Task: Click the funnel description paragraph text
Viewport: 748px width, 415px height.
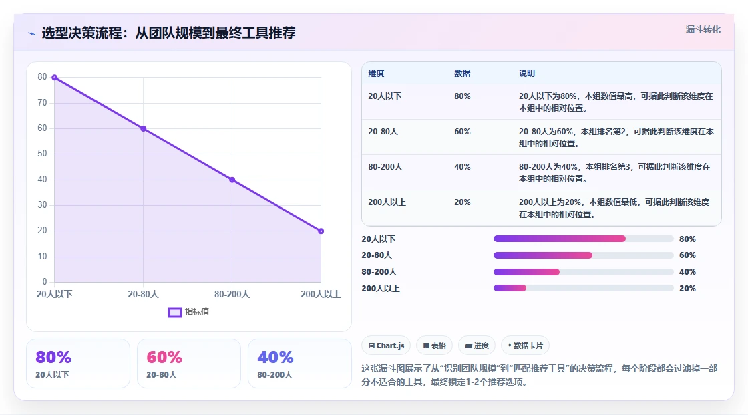Action: click(540, 375)
